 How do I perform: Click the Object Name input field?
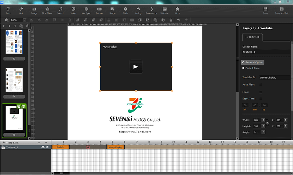(x=266, y=52)
